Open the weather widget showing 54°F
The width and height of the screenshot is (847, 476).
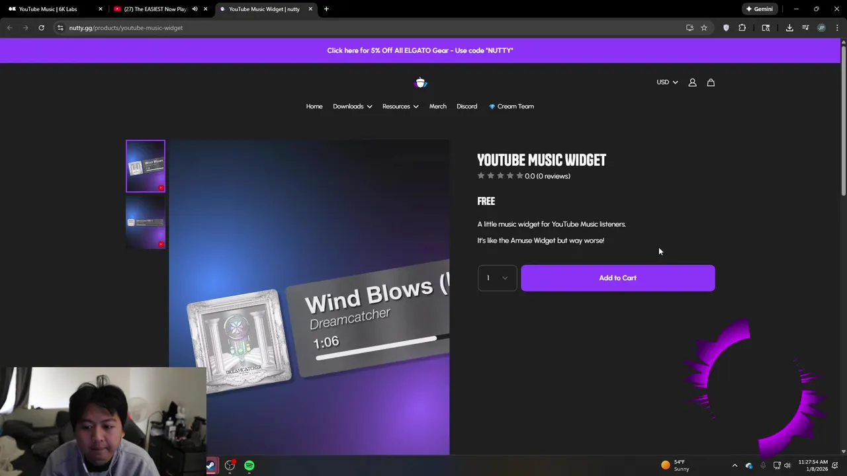tap(676, 465)
